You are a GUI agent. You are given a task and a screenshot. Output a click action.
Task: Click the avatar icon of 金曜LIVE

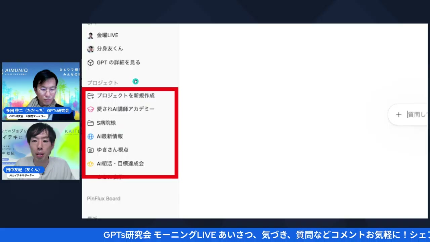point(90,35)
